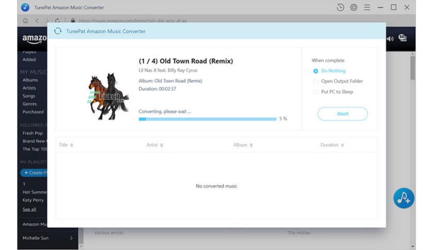This screenshot has width=432, height=250.
Task: Click the Album: Old Town Road (Remix) text
Action: tap(170, 81)
